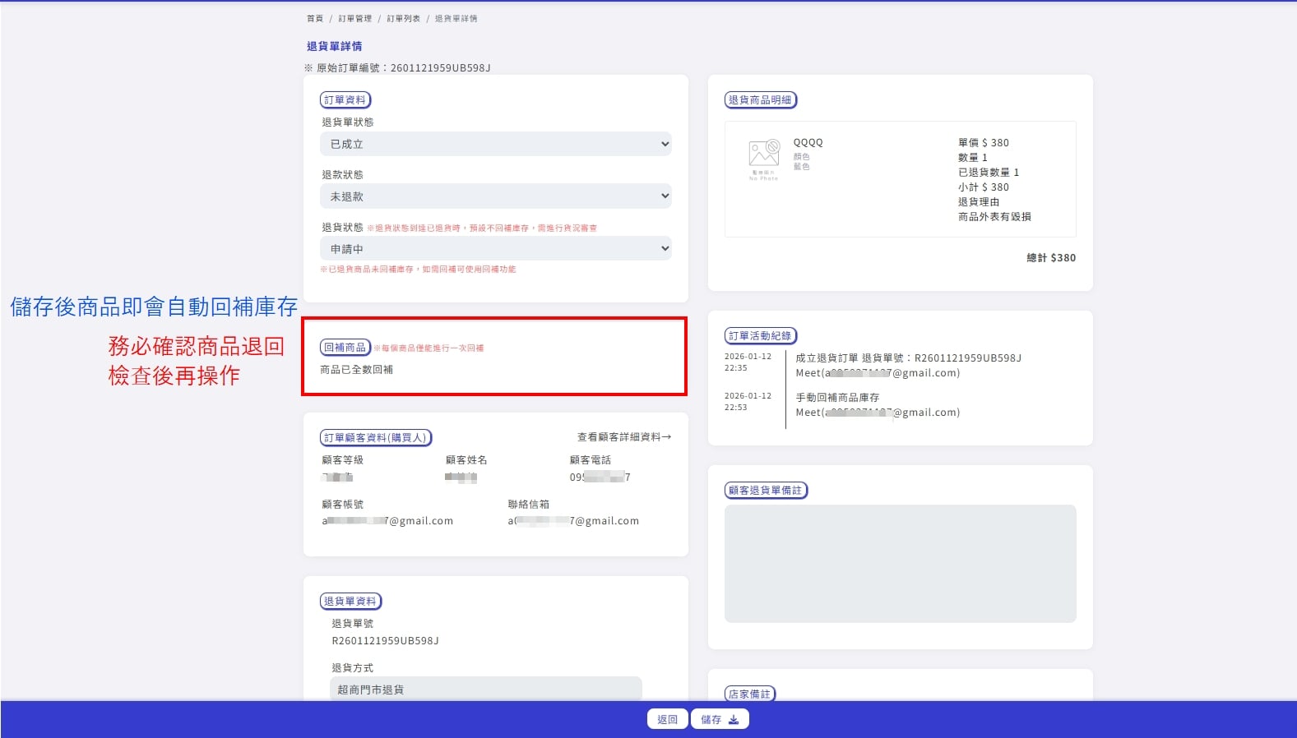Click the 退貨單詳情 page title
The height and width of the screenshot is (738, 1297).
pos(334,46)
